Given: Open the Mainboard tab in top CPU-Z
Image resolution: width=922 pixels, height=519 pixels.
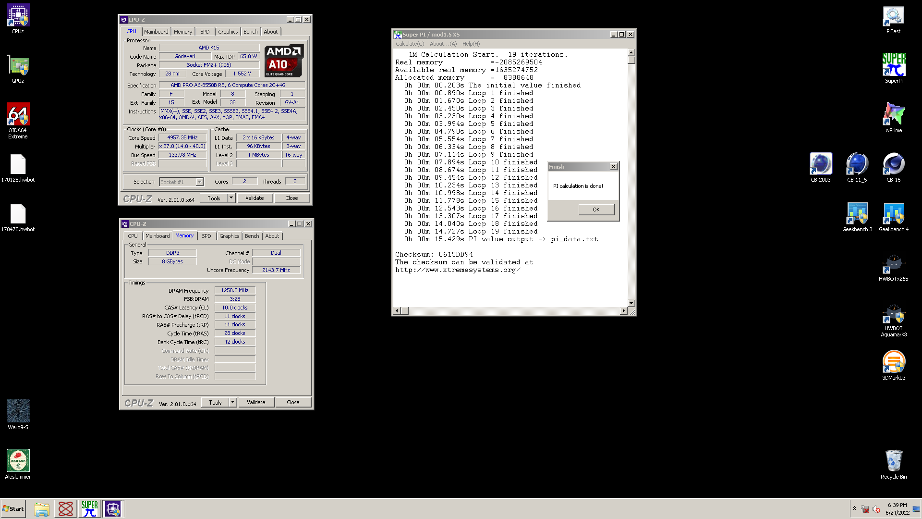Looking at the screenshot, I should tap(156, 32).
